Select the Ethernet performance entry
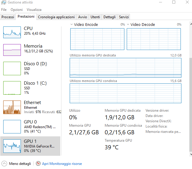Viewport: 192px width, 169px height. (30, 107)
